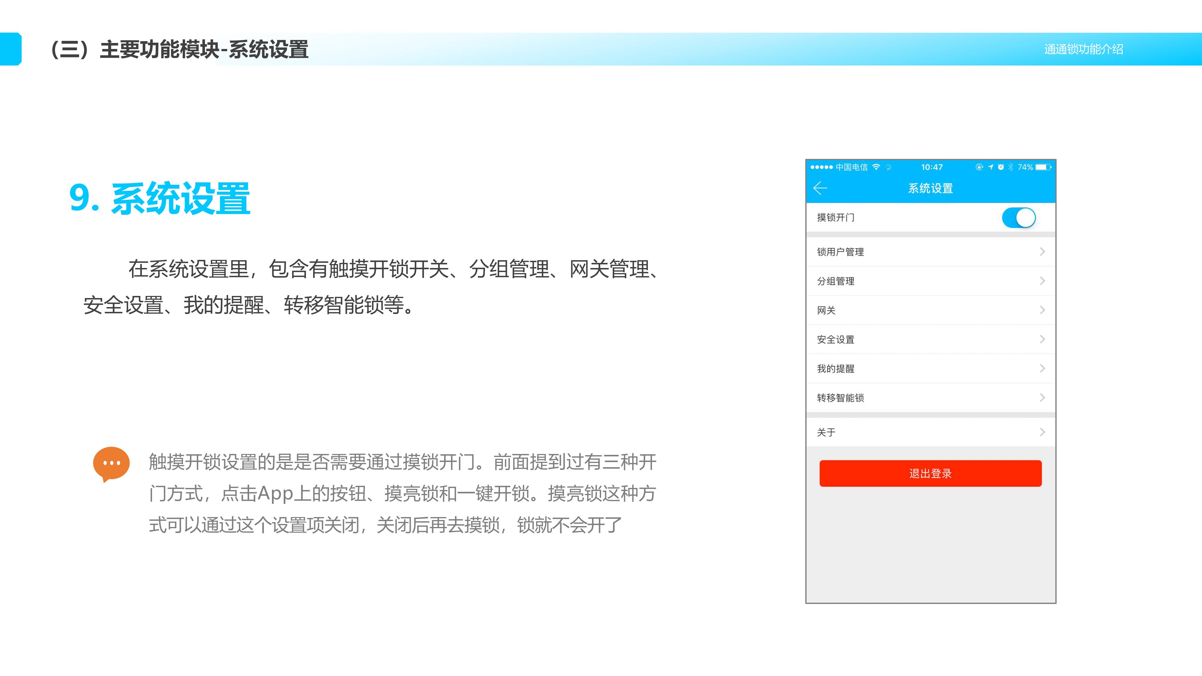Click the location arrow status icon
This screenshot has width=1202, height=676.
click(990, 167)
